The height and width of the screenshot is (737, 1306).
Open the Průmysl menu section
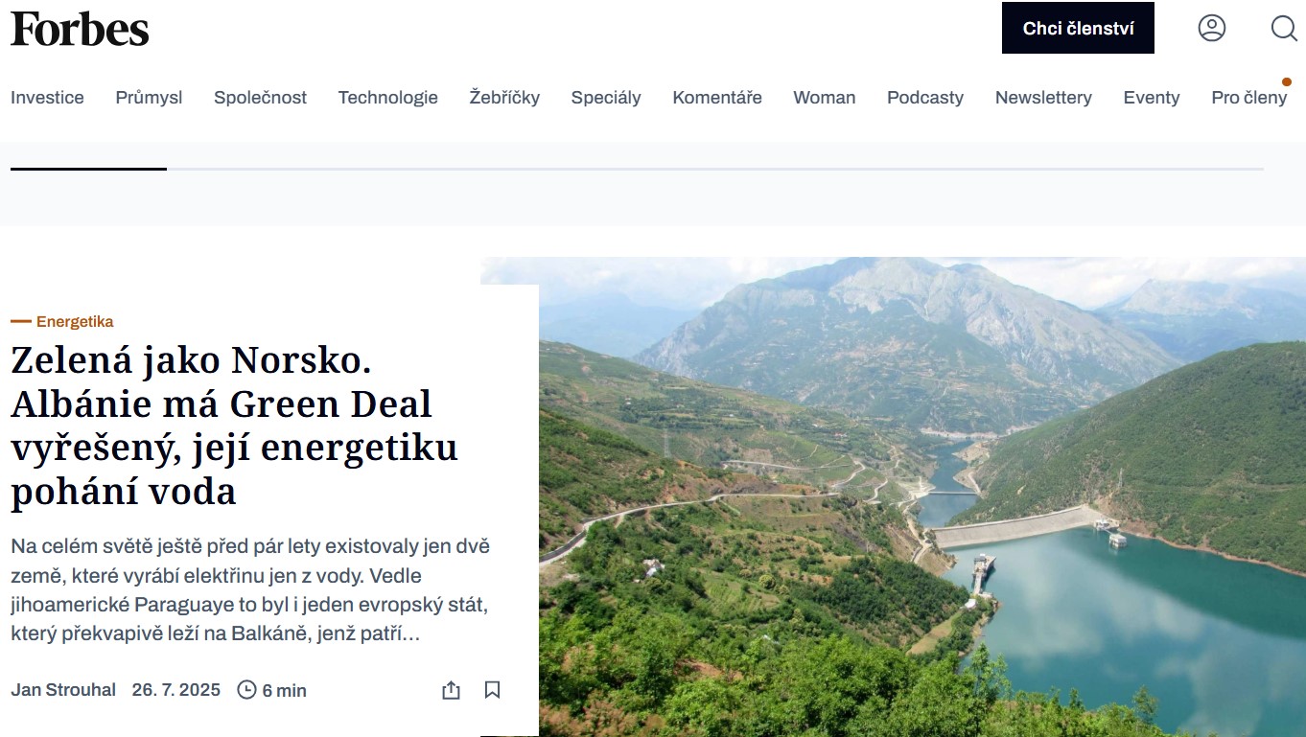click(x=149, y=98)
